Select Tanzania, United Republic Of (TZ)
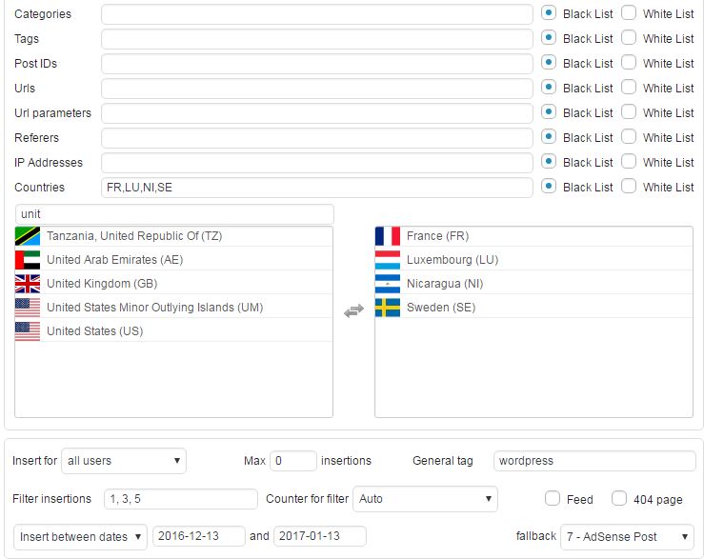Viewport: 704px width, 559px height. pos(173,236)
